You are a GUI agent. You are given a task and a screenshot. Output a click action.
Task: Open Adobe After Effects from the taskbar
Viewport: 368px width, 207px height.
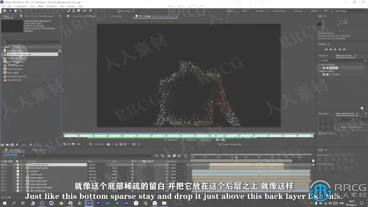pos(89,203)
